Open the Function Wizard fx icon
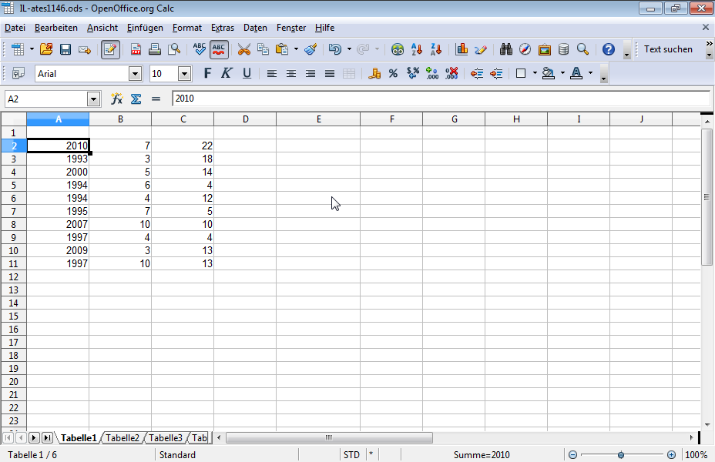The width and height of the screenshot is (715, 462). coord(117,99)
